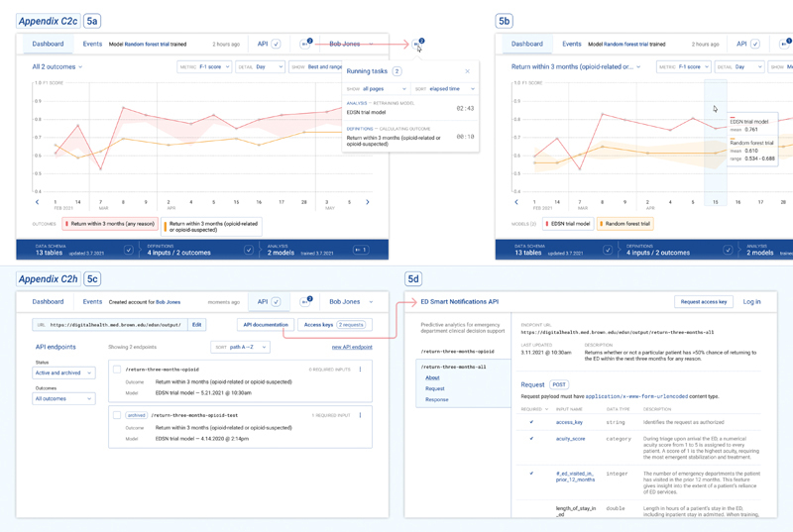Toggle 'Return within 3 months (any reason)' outcome
Image resolution: width=793 pixels, height=532 pixels.
click(x=110, y=225)
